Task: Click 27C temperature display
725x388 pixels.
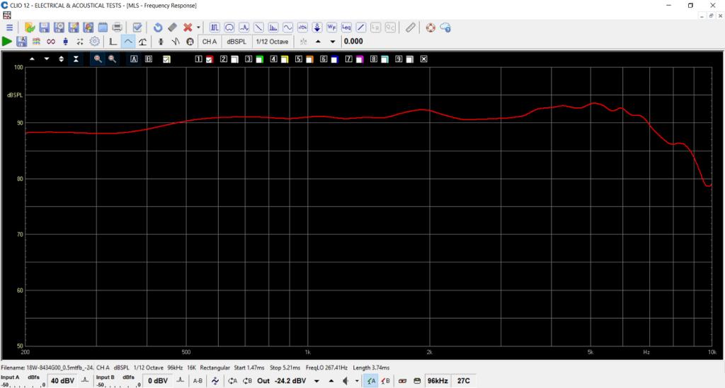Action: pos(464,381)
